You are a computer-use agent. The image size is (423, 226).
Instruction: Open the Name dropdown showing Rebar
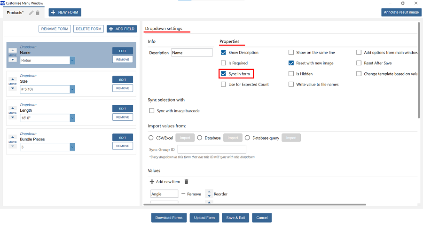(72, 60)
